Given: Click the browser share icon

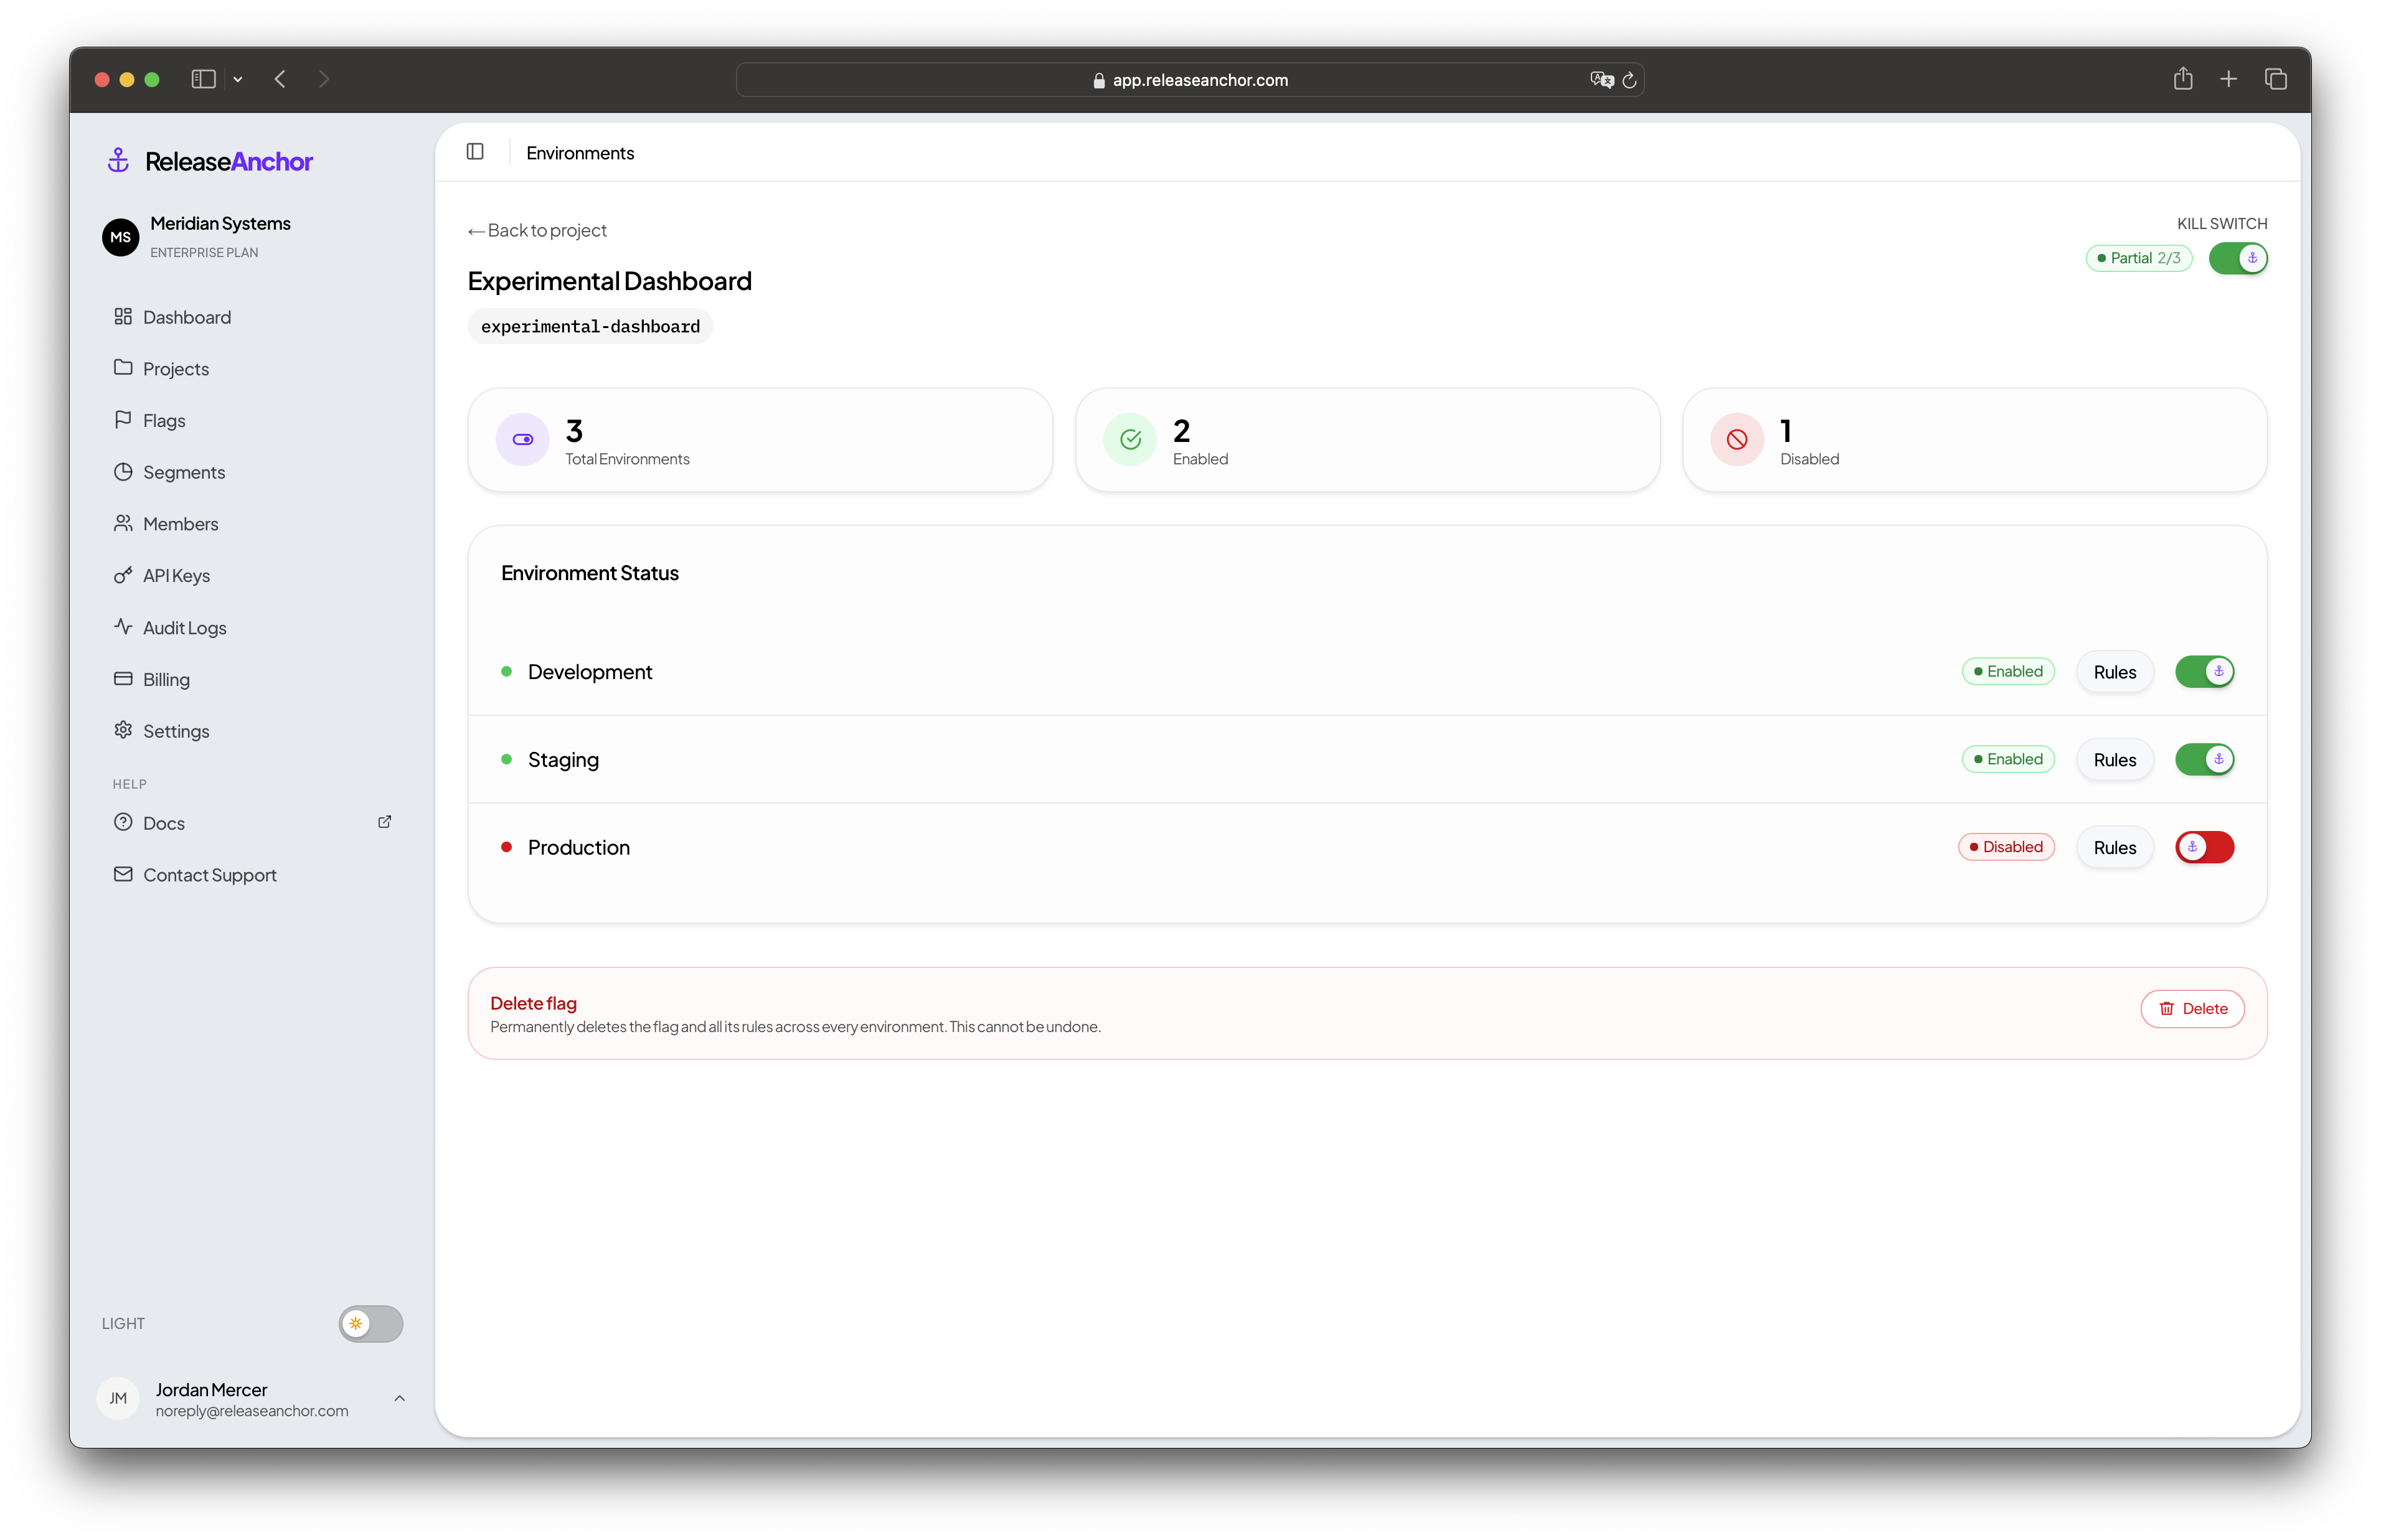Looking at the screenshot, I should pyautogui.click(x=2183, y=78).
